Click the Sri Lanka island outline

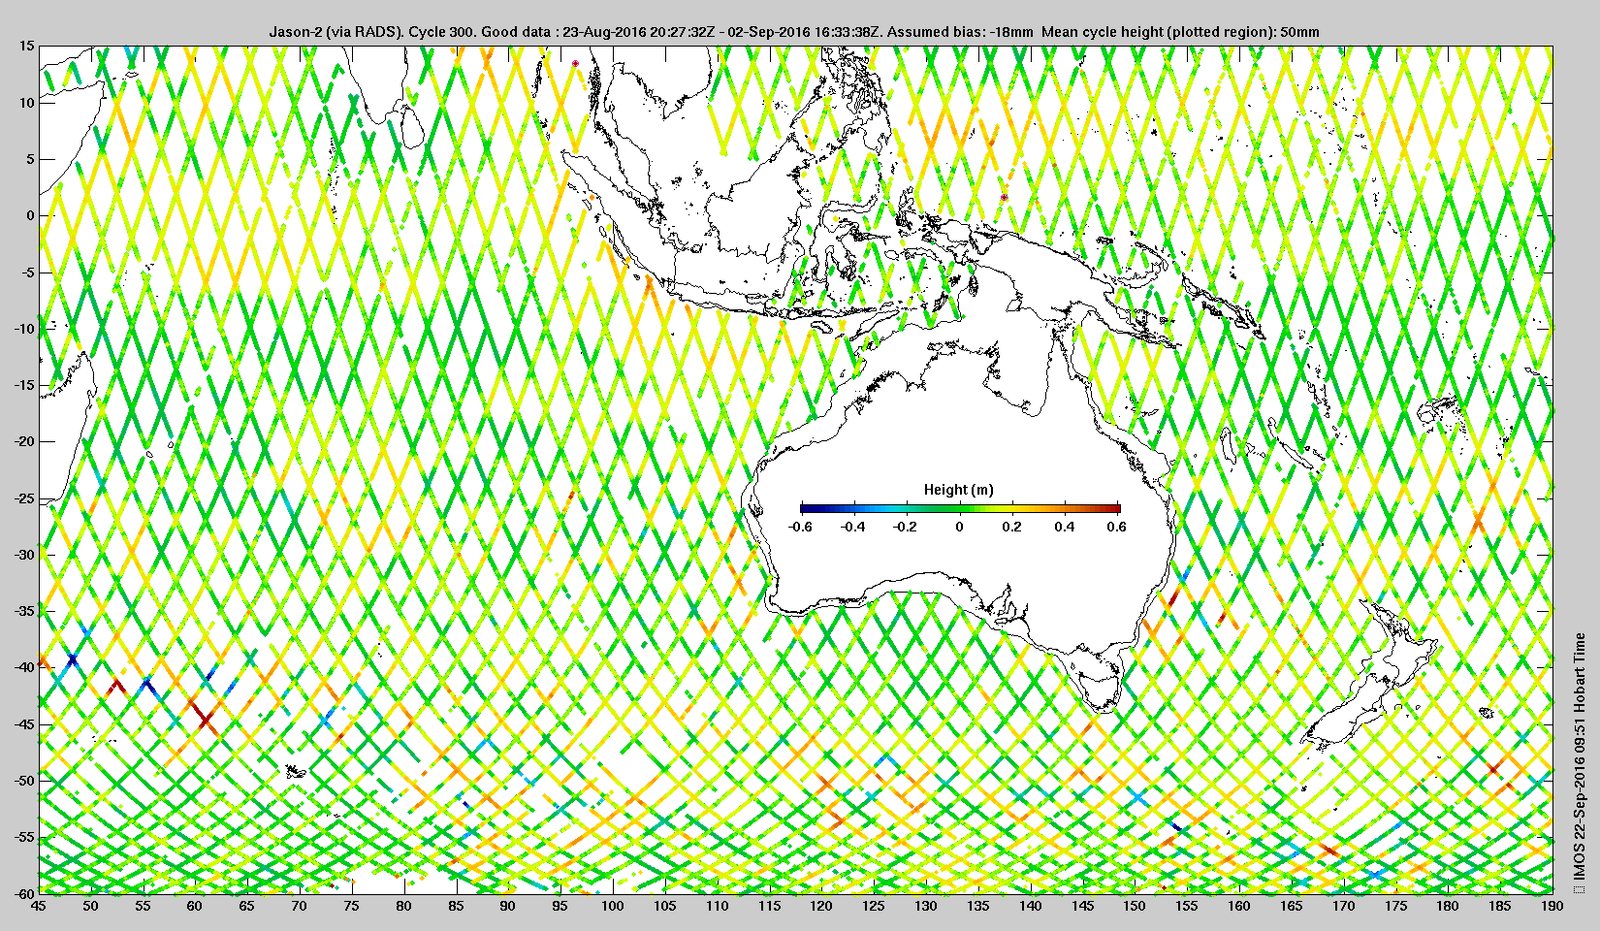413,126
